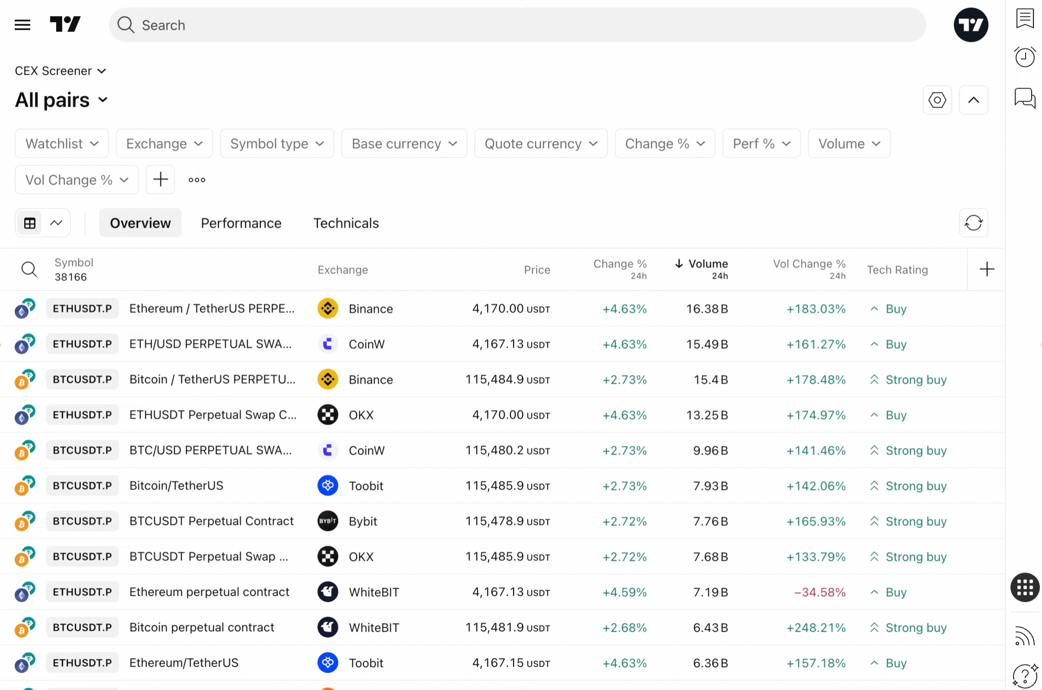Open the hamburger main menu
Screen dimensions: 1042x690
click(22, 25)
